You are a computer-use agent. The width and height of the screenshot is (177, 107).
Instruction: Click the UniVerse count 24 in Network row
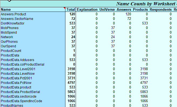click(x=113, y=37)
